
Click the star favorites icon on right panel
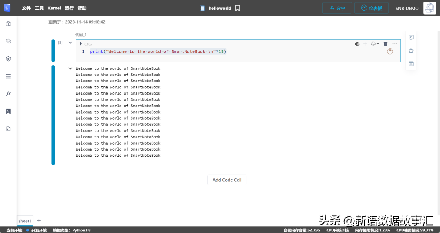[411, 51]
